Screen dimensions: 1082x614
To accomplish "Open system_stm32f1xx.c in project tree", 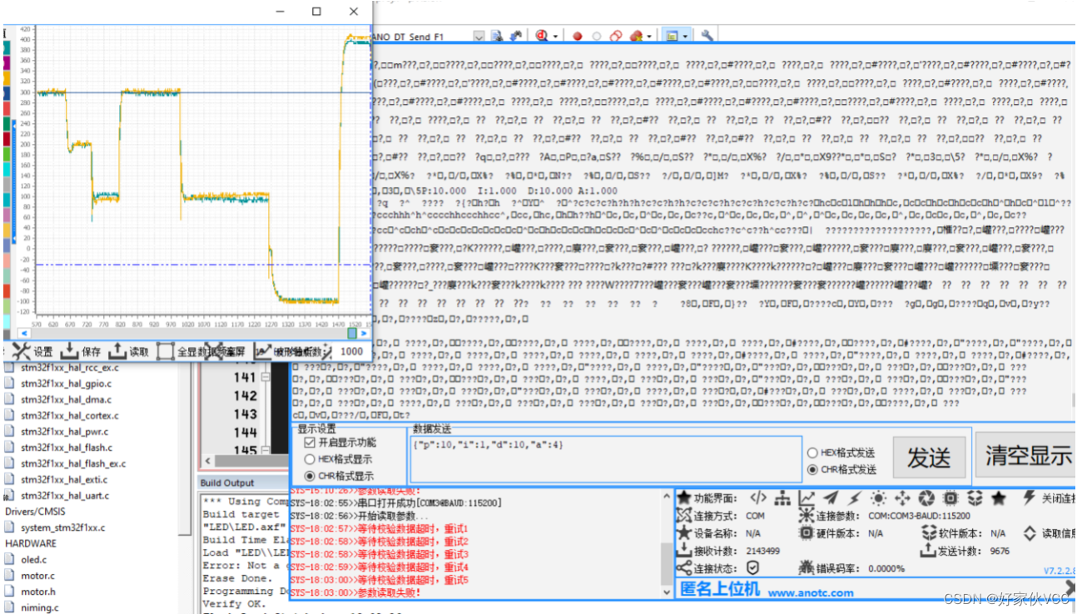I will [63, 527].
